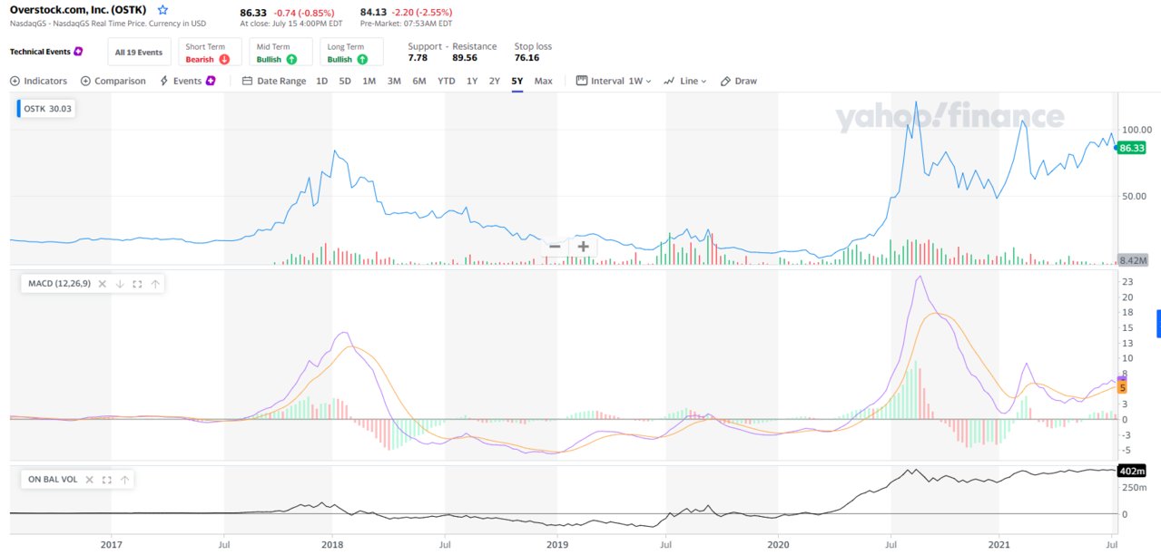Viewport: 1161px width, 555px height.
Task: Select the Max date range
Action: click(544, 81)
